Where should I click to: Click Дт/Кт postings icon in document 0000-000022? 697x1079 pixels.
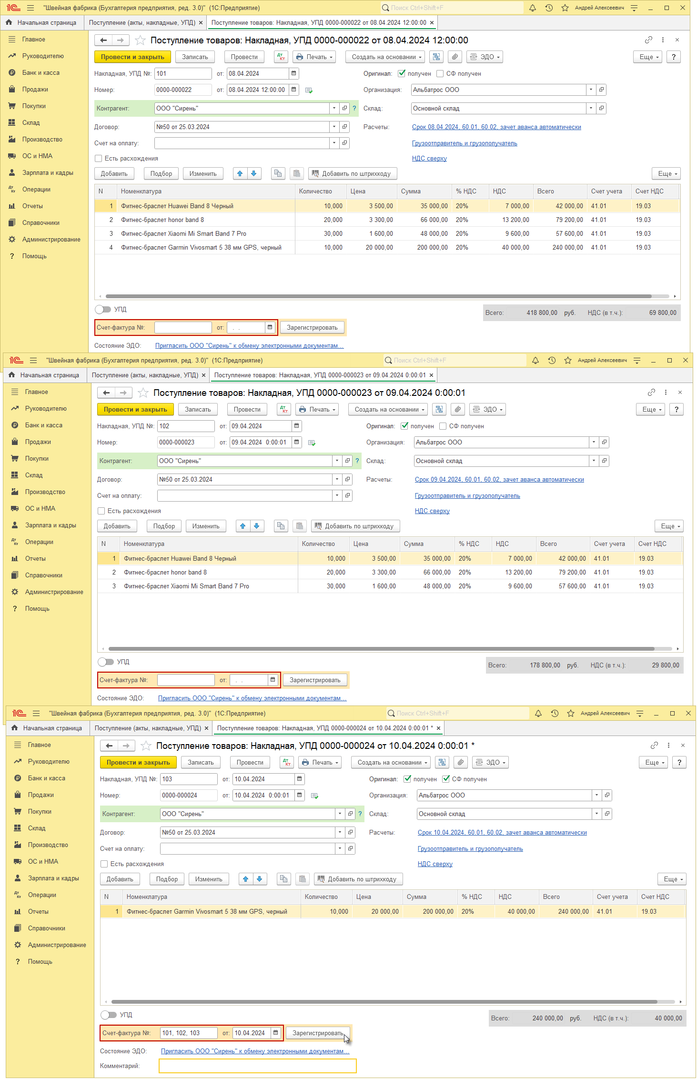tap(281, 57)
